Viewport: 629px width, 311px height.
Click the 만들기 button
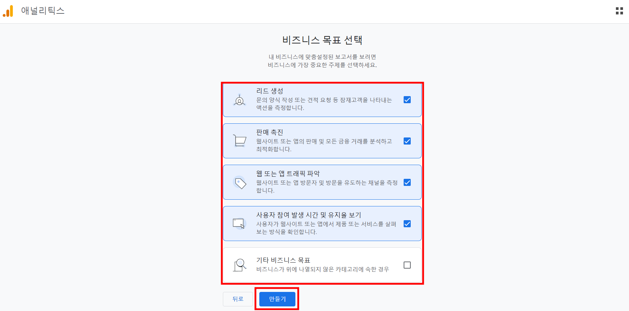[x=277, y=299]
